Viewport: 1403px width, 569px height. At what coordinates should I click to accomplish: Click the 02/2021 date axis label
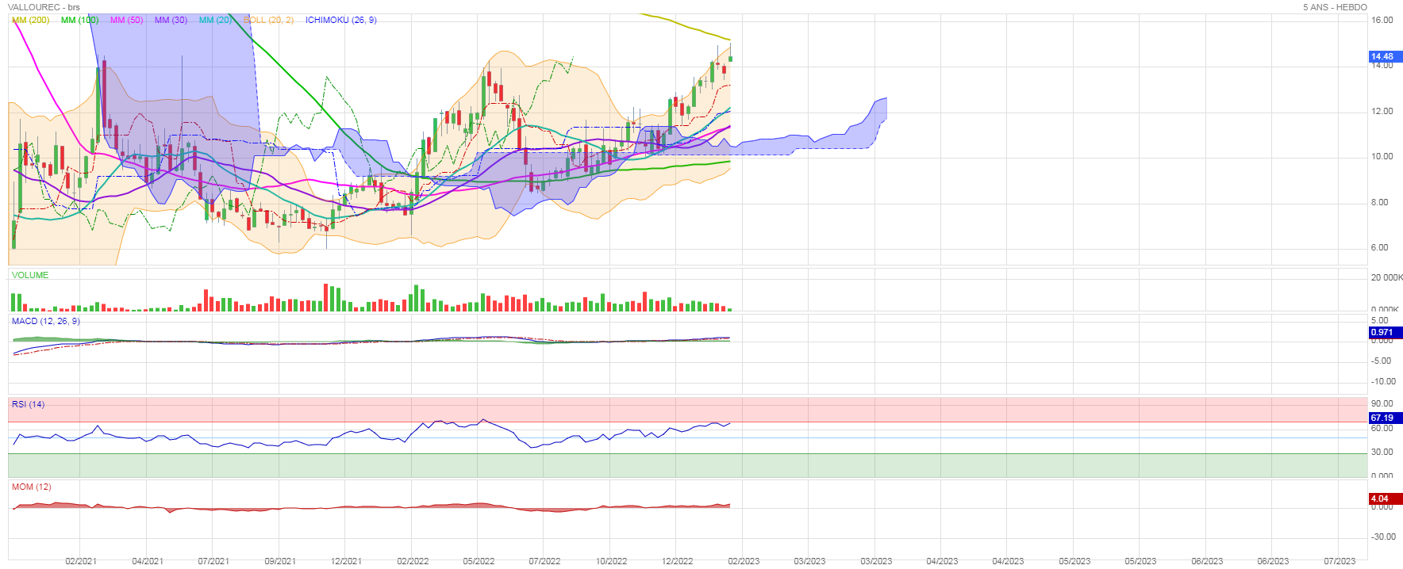pyautogui.click(x=81, y=561)
